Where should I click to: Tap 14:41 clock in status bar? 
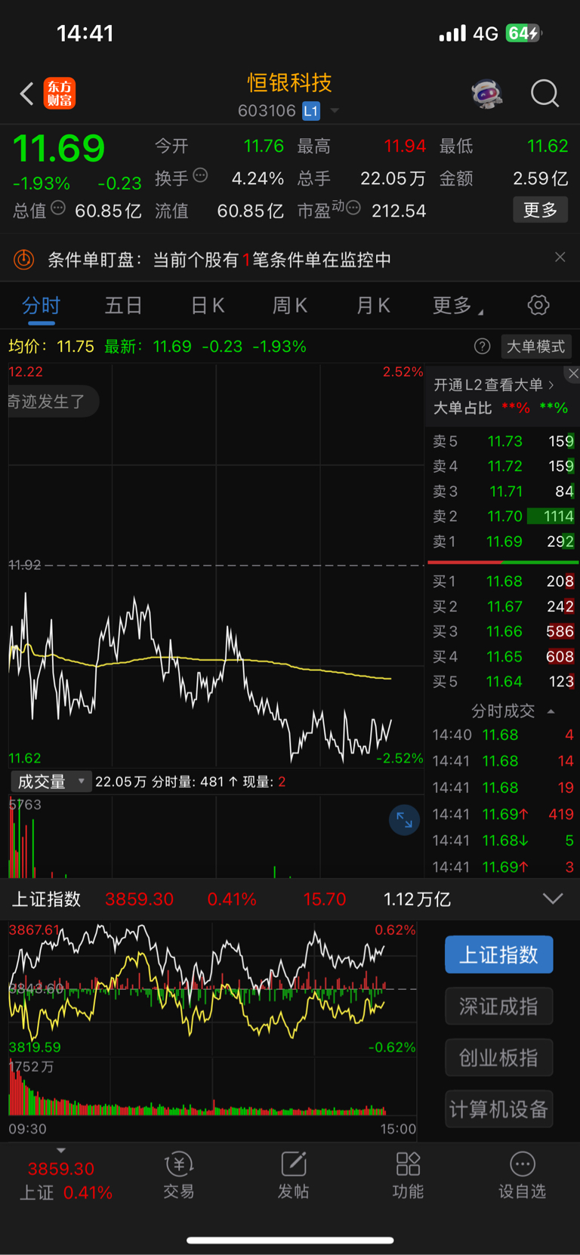point(85,33)
